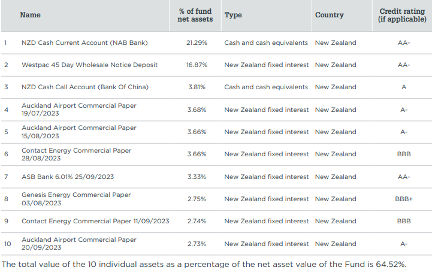Select NZD Cash Current Account (NAB Bank)
The width and height of the screenshot is (432, 270).
84,43
